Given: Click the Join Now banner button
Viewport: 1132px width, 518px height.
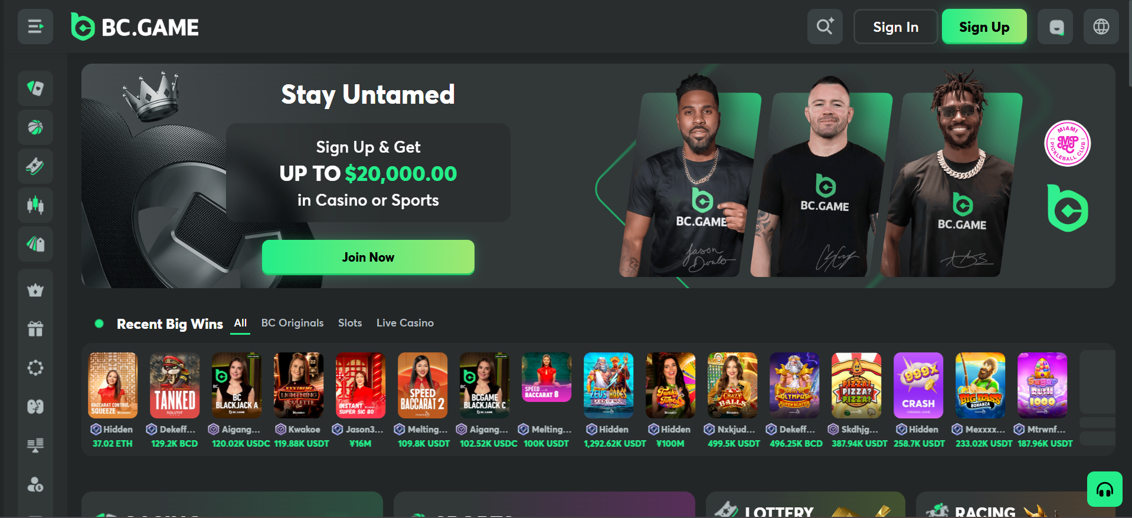Looking at the screenshot, I should click(x=368, y=257).
